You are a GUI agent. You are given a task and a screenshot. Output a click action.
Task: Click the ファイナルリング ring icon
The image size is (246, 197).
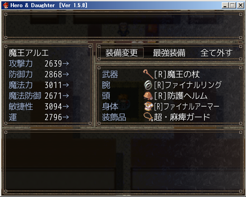point(148,85)
